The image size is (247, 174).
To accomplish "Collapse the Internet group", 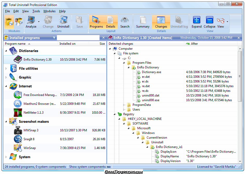I will tap(6, 86).
